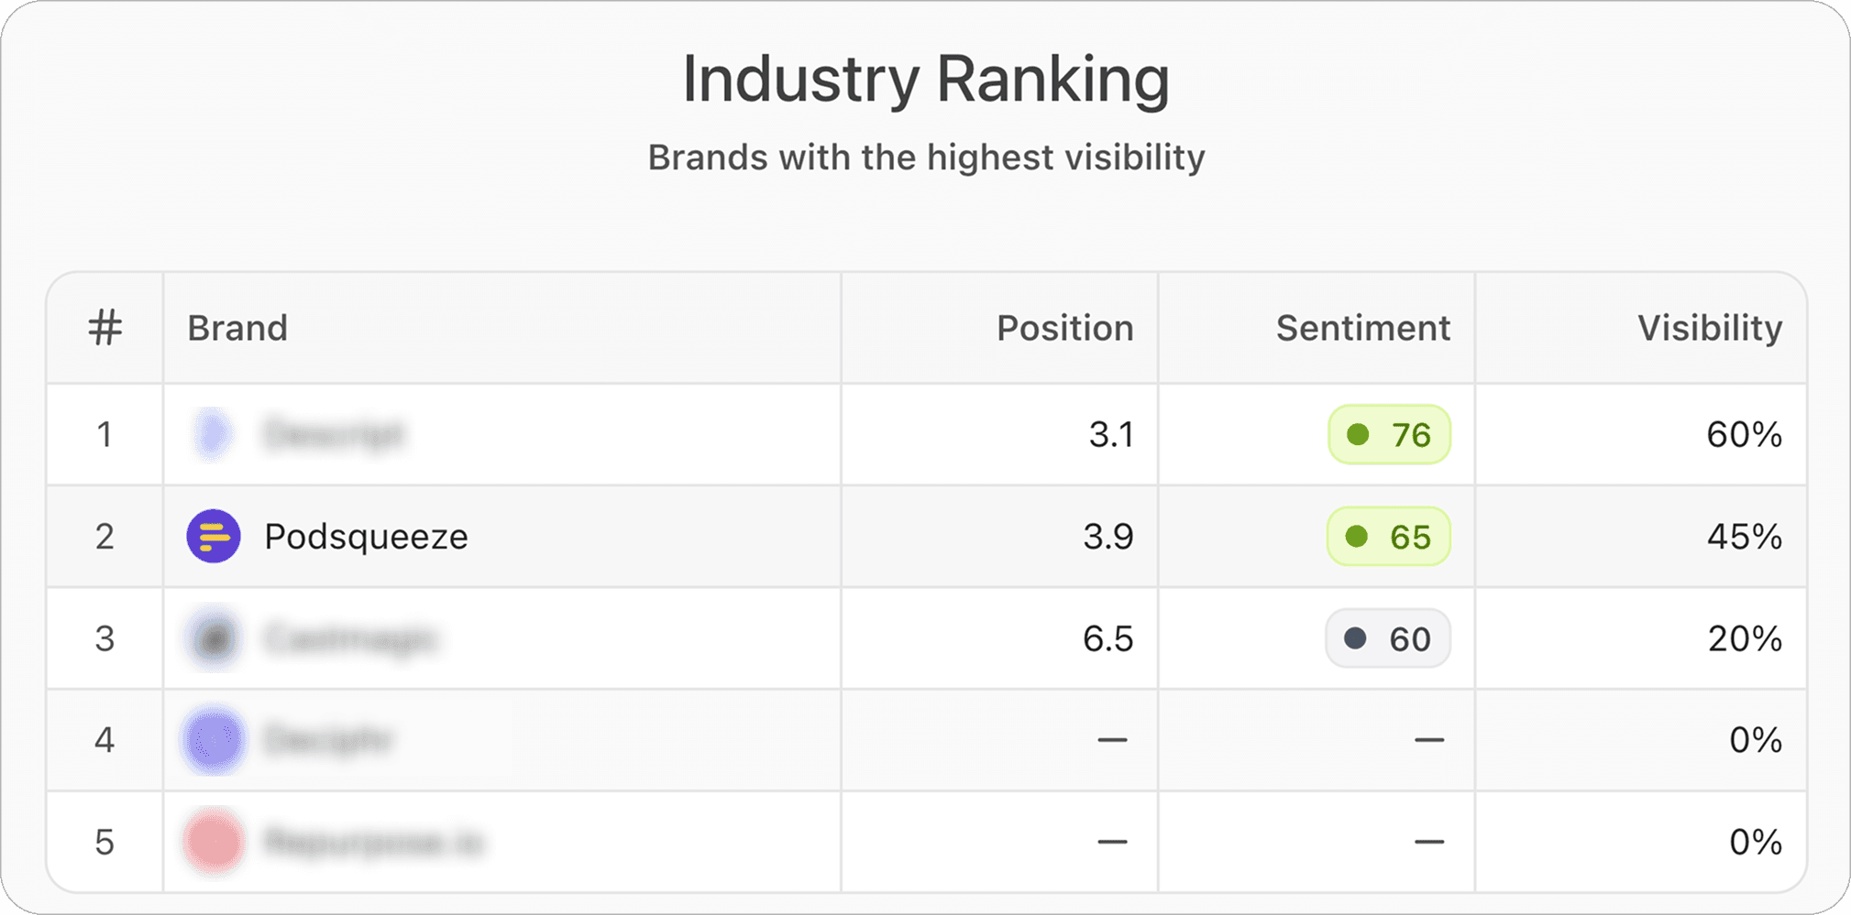Sort by the Sentiment column header
1851x915 pixels.
click(1362, 327)
